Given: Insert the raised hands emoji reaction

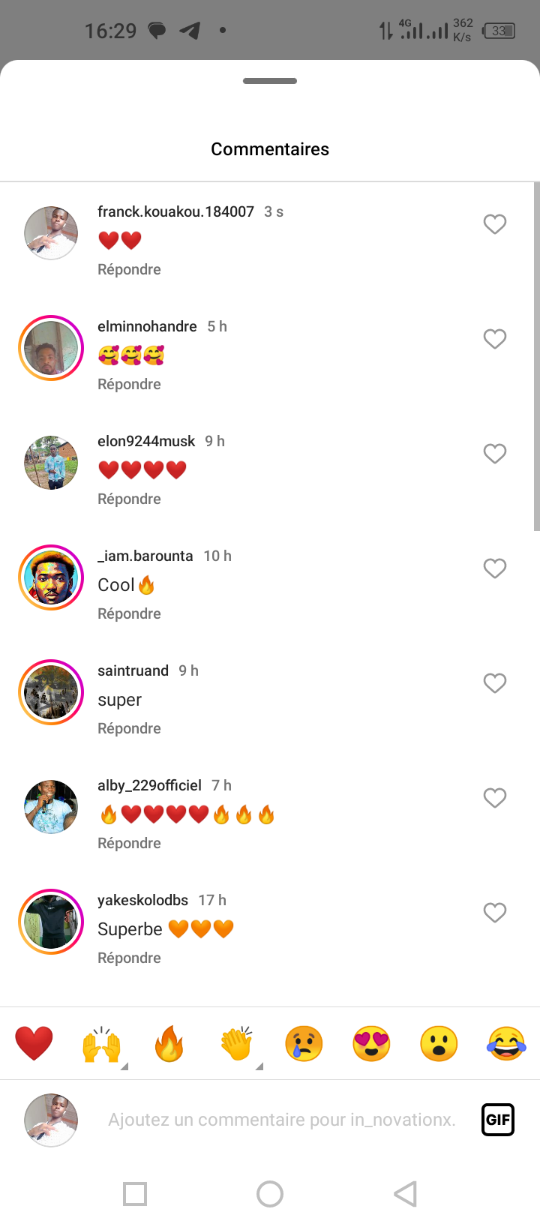Looking at the screenshot, I should [101, 1043].
